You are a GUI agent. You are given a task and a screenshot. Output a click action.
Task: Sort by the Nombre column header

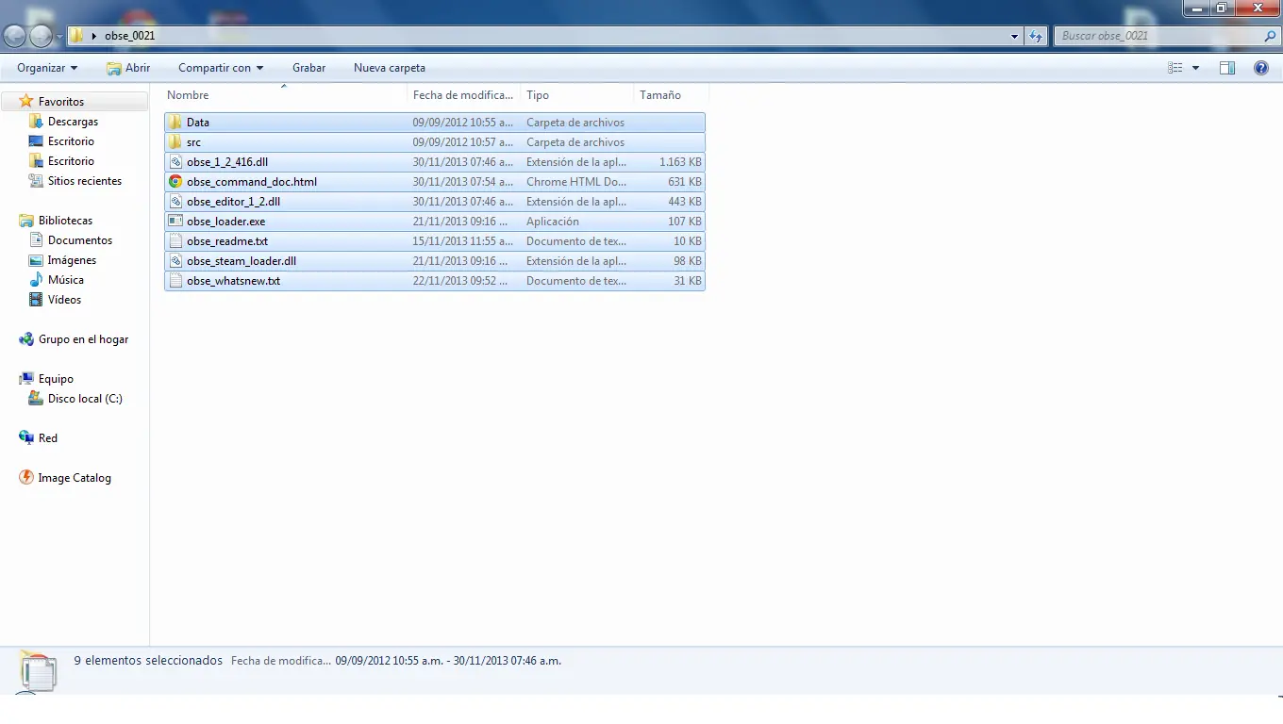(x=286, y=95)
